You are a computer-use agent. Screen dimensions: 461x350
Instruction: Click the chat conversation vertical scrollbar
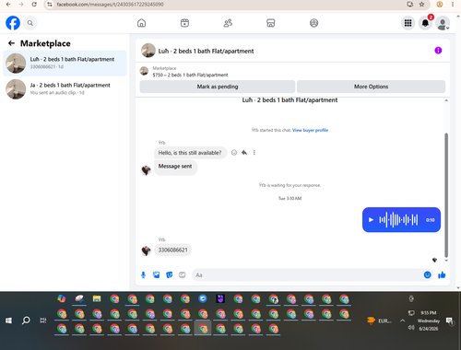(x=446, y=195)
